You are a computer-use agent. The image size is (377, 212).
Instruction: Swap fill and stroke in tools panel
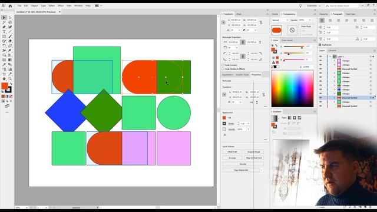(x=11, y=84)
